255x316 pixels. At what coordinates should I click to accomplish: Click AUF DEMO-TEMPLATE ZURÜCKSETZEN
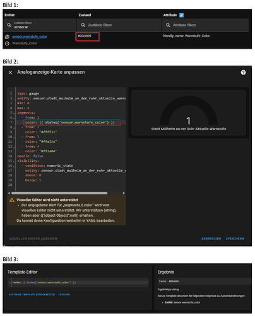point(32,295)
